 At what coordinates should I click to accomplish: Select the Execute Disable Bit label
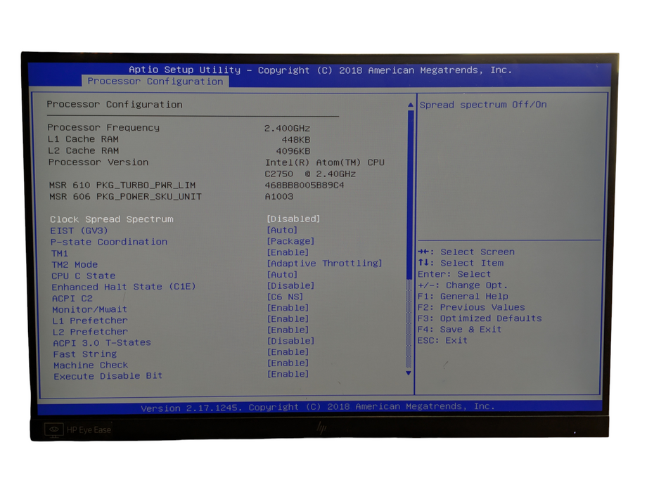coord(108,376)
